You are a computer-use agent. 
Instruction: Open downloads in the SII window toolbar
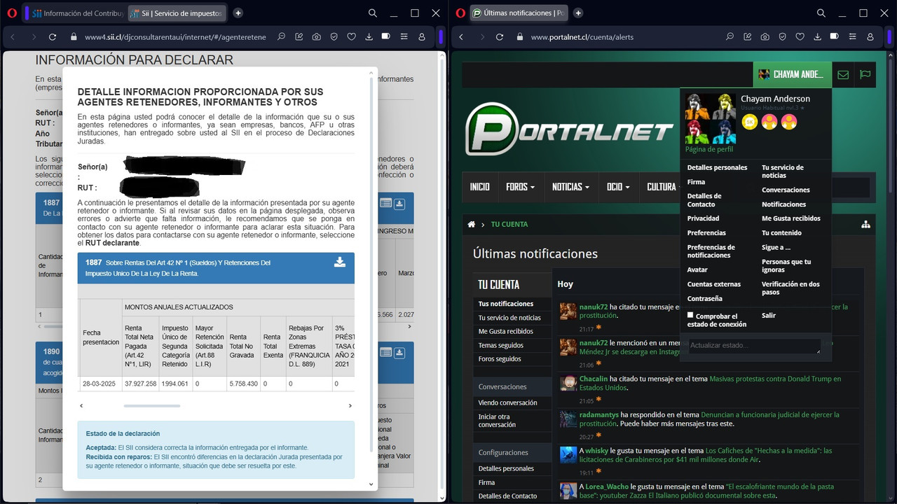coord(369,37)
